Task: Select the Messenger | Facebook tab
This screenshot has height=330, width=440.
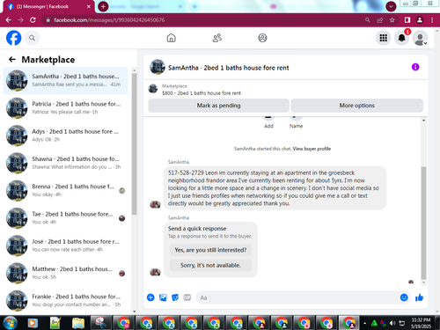Action: (49, 6)
